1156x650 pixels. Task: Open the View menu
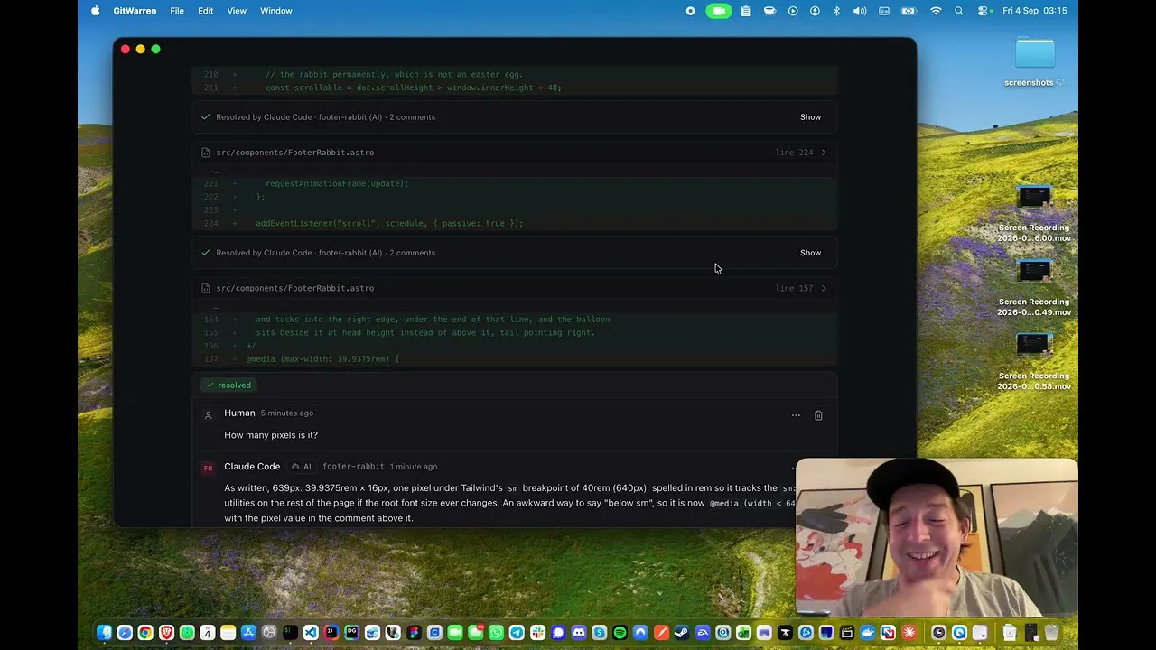pyautogui.click(x=237, y=11)
